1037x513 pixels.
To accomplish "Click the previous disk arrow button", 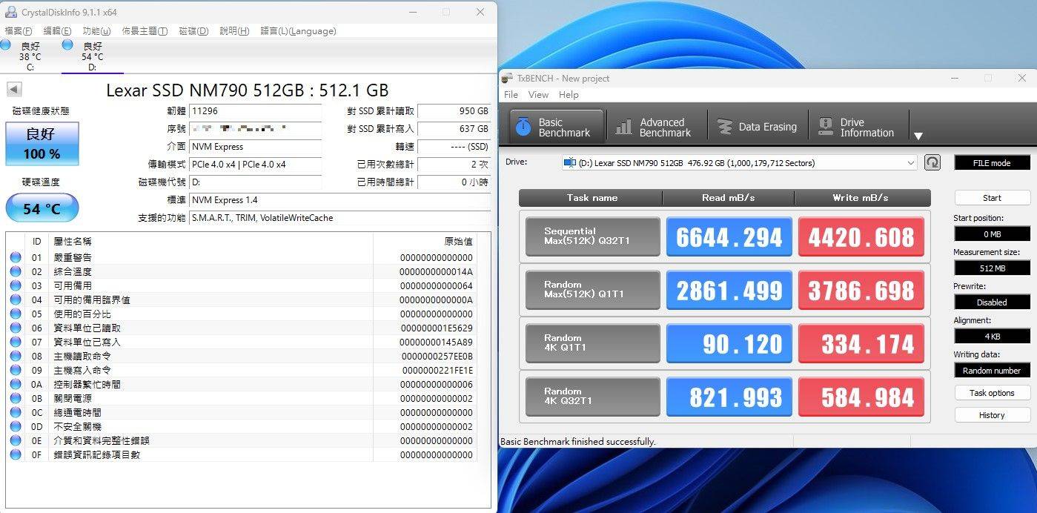I will coord(14,90).
